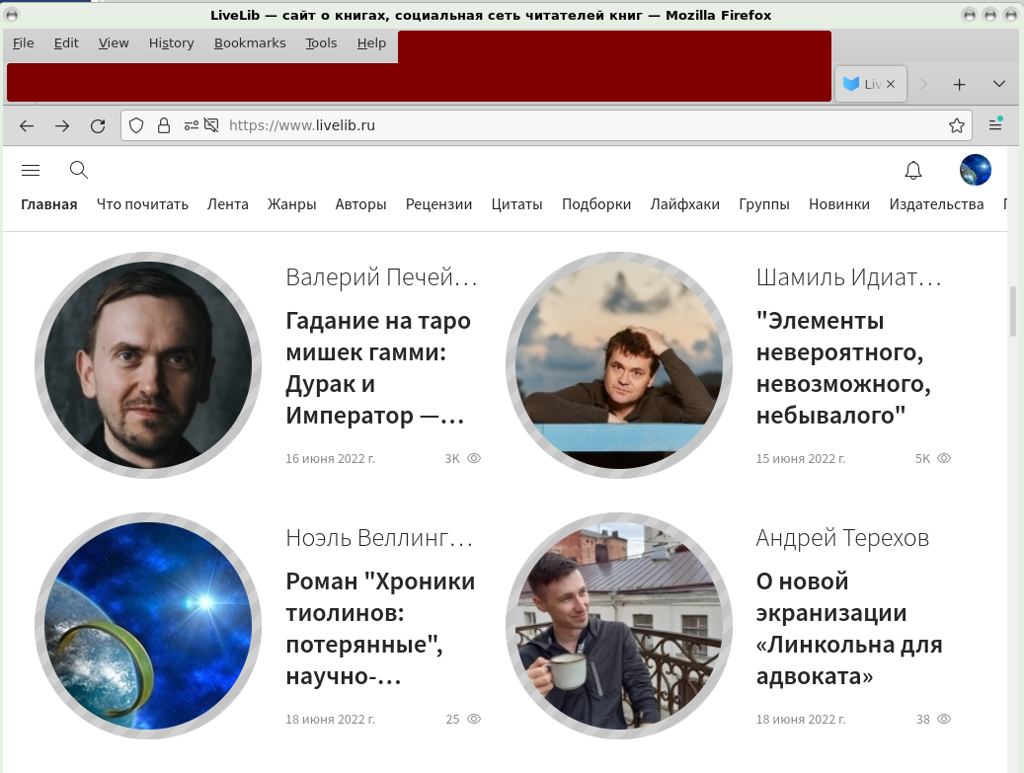Open site permissions icon in address bar
Viewport: 1024px width, 773px height.
click(192, 125)
